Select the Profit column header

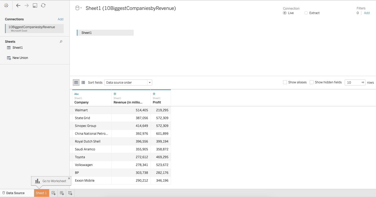161,98
